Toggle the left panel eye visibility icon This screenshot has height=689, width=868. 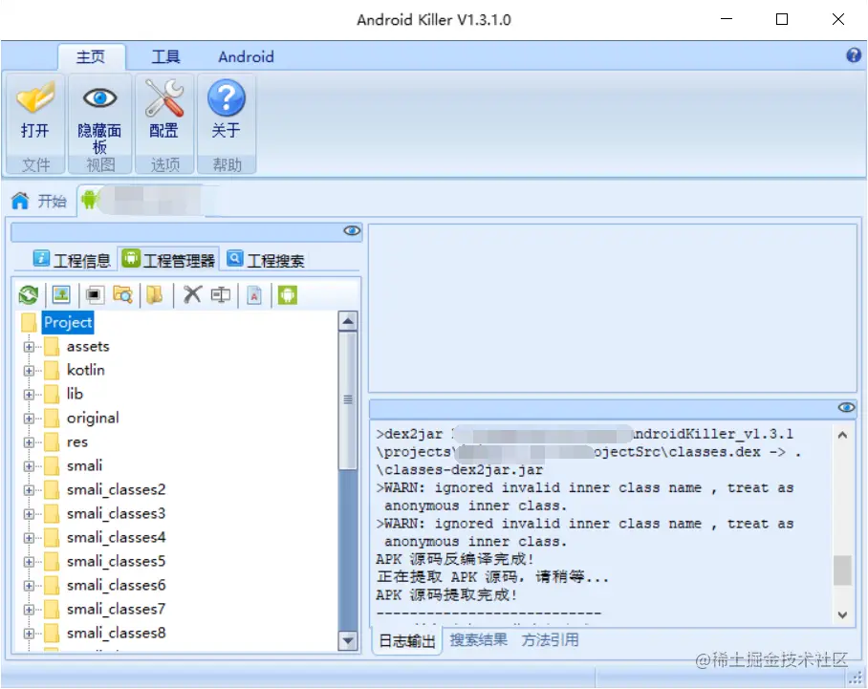click(x=352, y=230)
